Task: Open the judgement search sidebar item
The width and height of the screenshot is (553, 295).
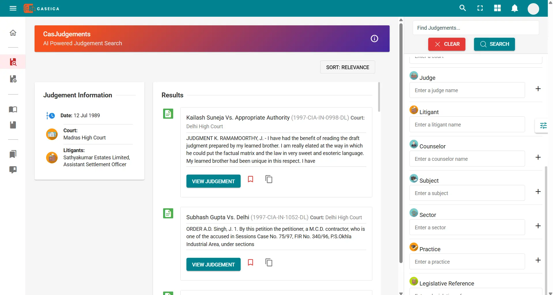Action: pos(13,62)
